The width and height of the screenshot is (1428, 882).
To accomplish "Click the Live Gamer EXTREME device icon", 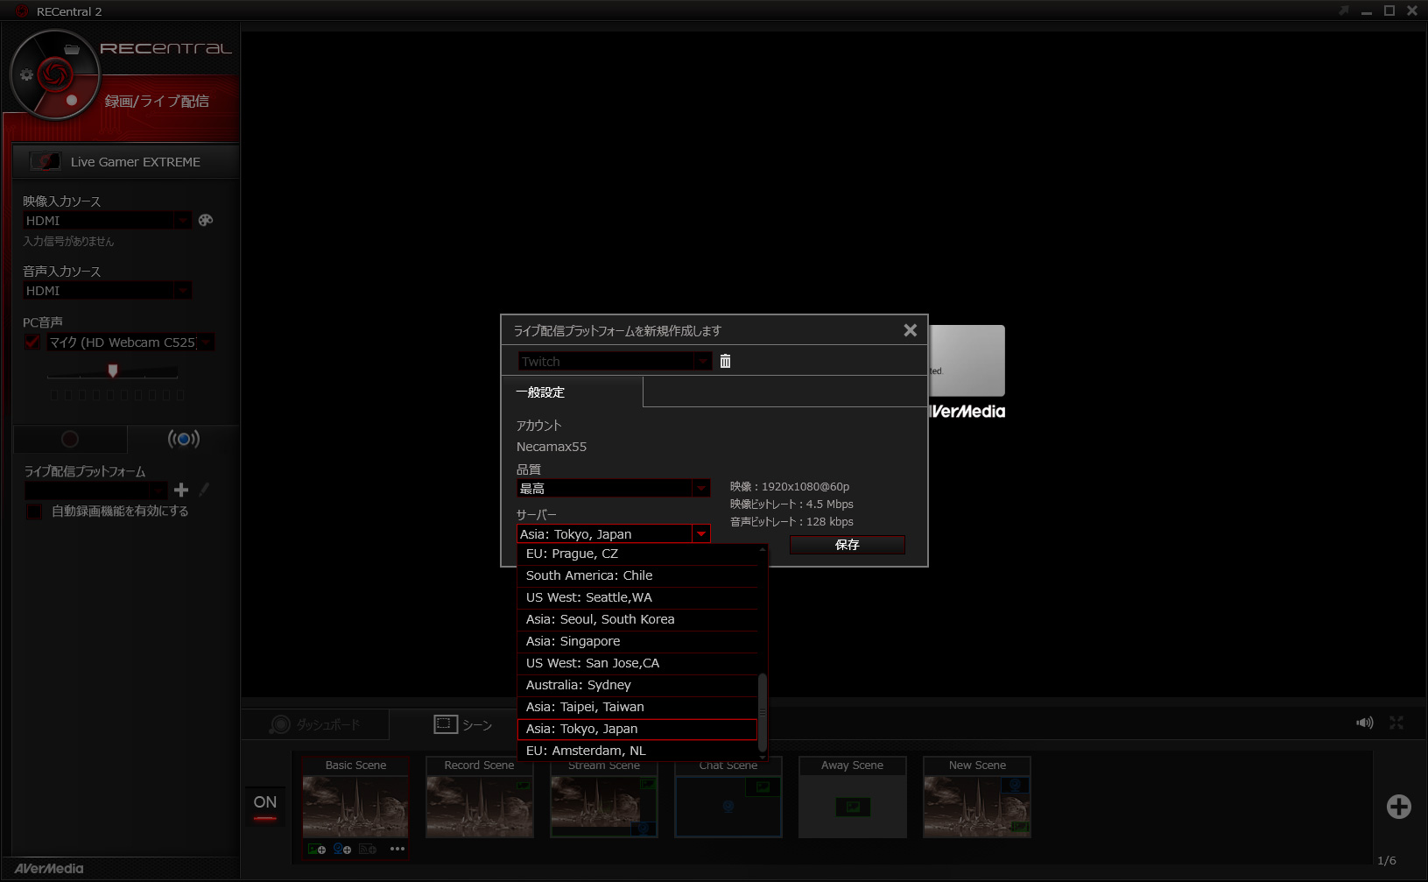I will (45, 161).
